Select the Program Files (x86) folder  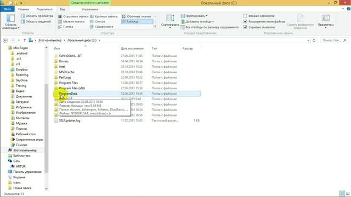tap(72, 88)
